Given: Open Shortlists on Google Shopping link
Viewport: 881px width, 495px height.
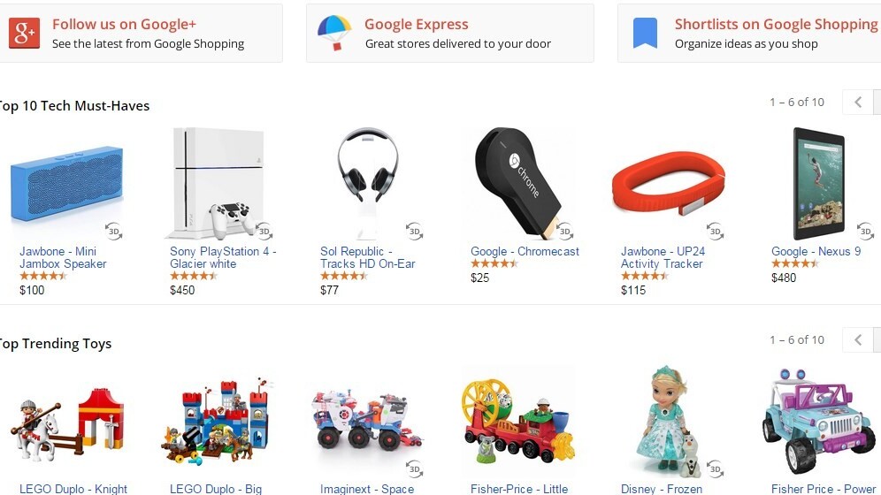Looking at the screenshot, I should [x=776, y=24].
